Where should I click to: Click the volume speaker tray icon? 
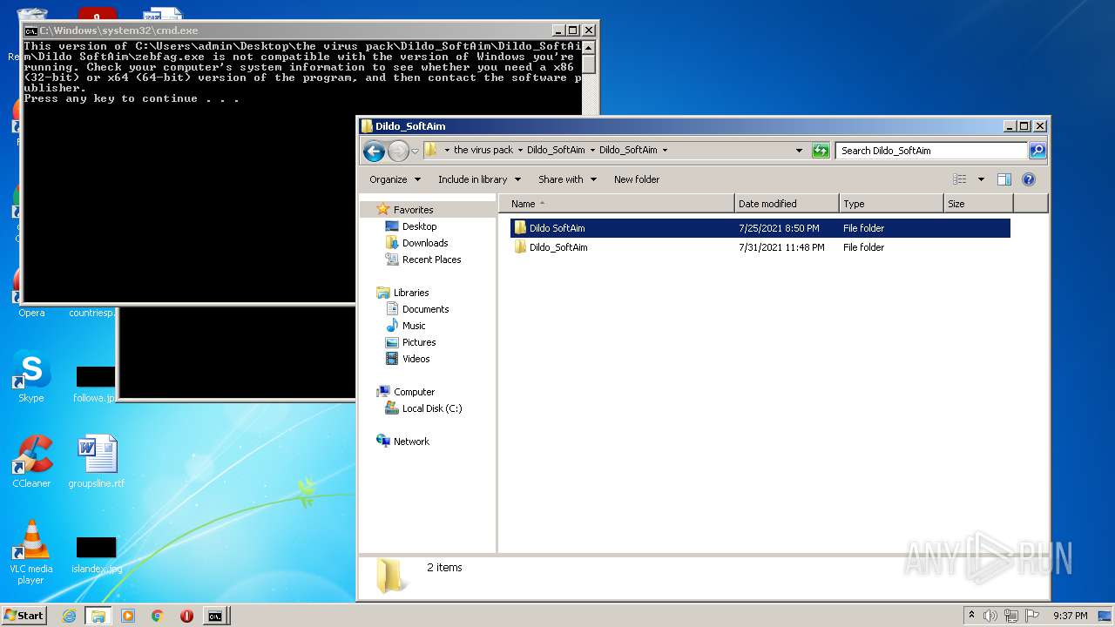click(990, 616)
